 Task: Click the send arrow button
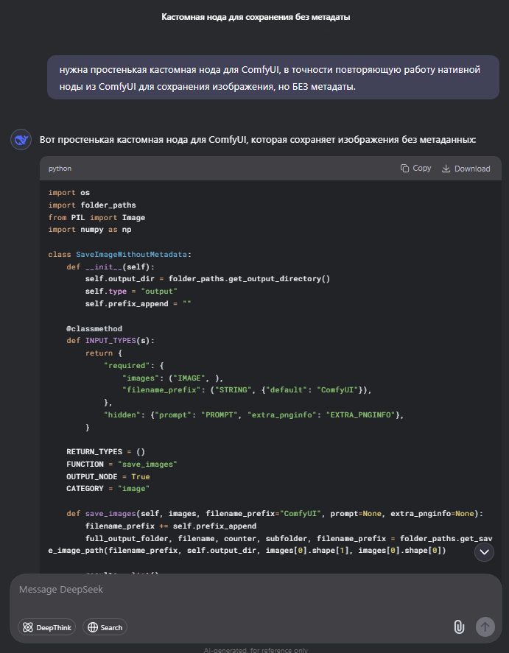pos(485,626)
